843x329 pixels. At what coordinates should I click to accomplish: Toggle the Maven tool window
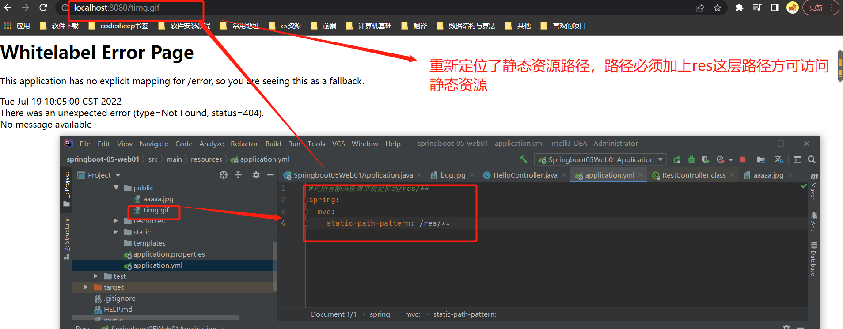pyautogui.click(x=813, y=186)
